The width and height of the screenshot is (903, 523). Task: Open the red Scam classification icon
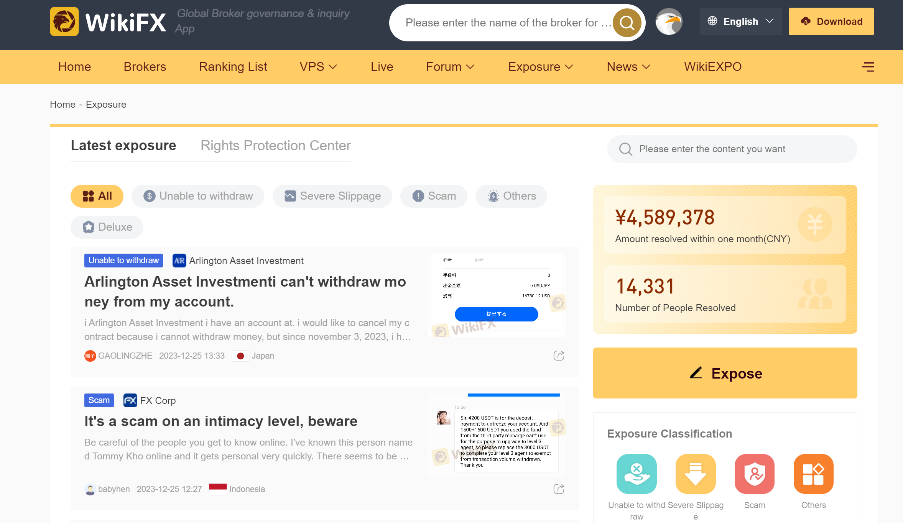coord(755,474)
